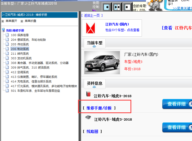This screenshot has width=192, height=141.
Task: Collapse all menus with 菜单折叠
Action: [x=30, y=21]
